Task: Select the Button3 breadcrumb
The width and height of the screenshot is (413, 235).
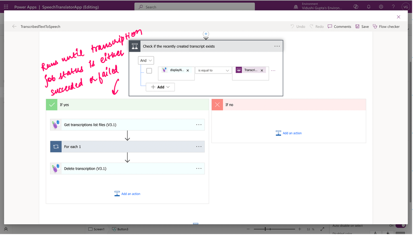Action: (120, 229)
